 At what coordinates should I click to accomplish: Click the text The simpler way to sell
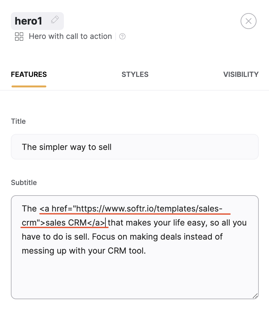(66, 147)
